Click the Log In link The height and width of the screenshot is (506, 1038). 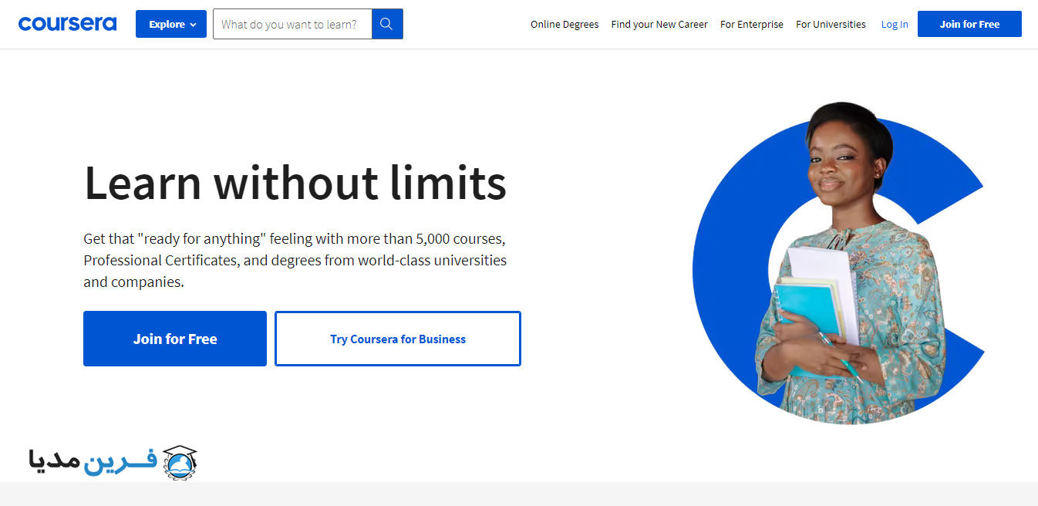point(895,24)
